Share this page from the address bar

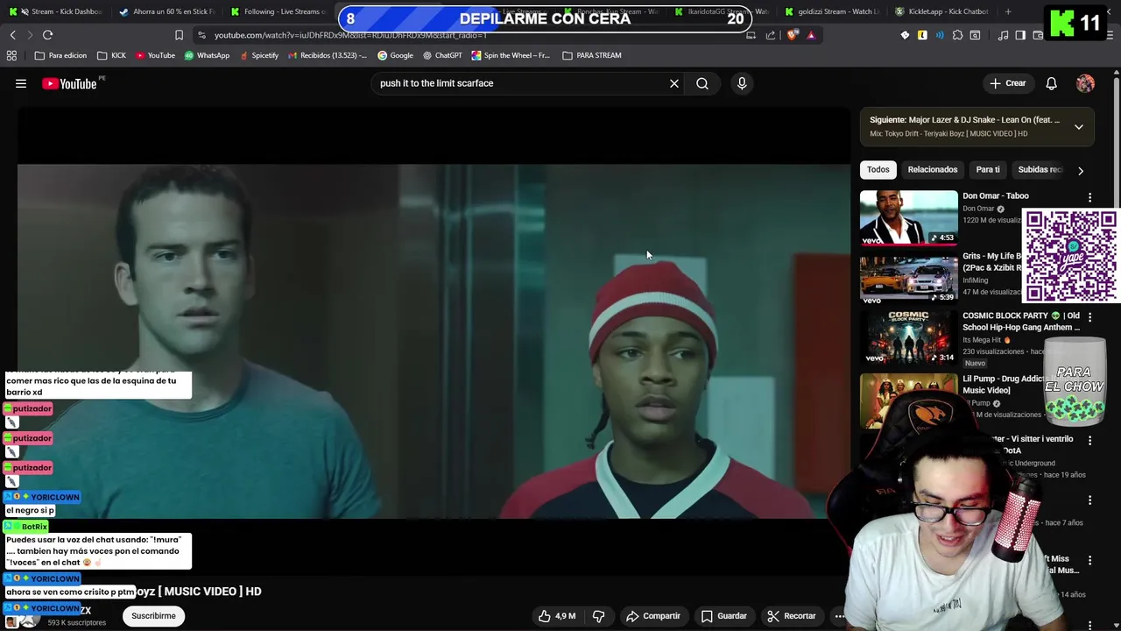coord(771,35)
